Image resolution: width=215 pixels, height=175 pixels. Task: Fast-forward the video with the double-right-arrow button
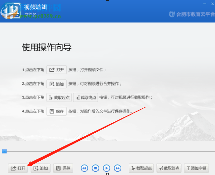117,168
